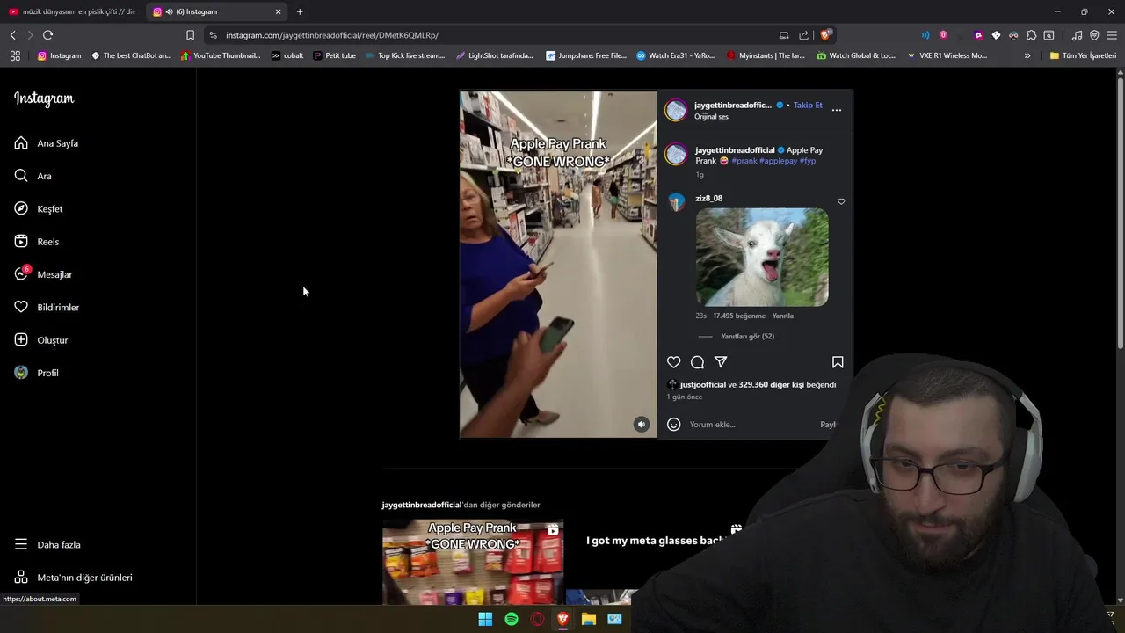Go to Keşfet explore page
Screen dimensions: 1125x633
coord(39,209)
